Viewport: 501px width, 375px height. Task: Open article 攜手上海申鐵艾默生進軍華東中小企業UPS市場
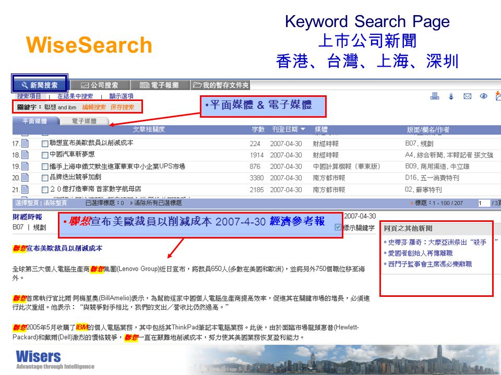click(x=117, y=166)
